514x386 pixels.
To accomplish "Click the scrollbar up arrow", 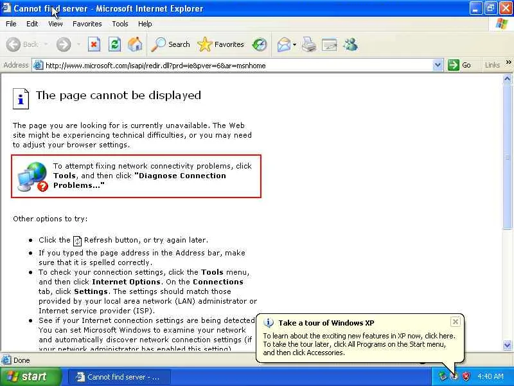I will pos(507,78).
